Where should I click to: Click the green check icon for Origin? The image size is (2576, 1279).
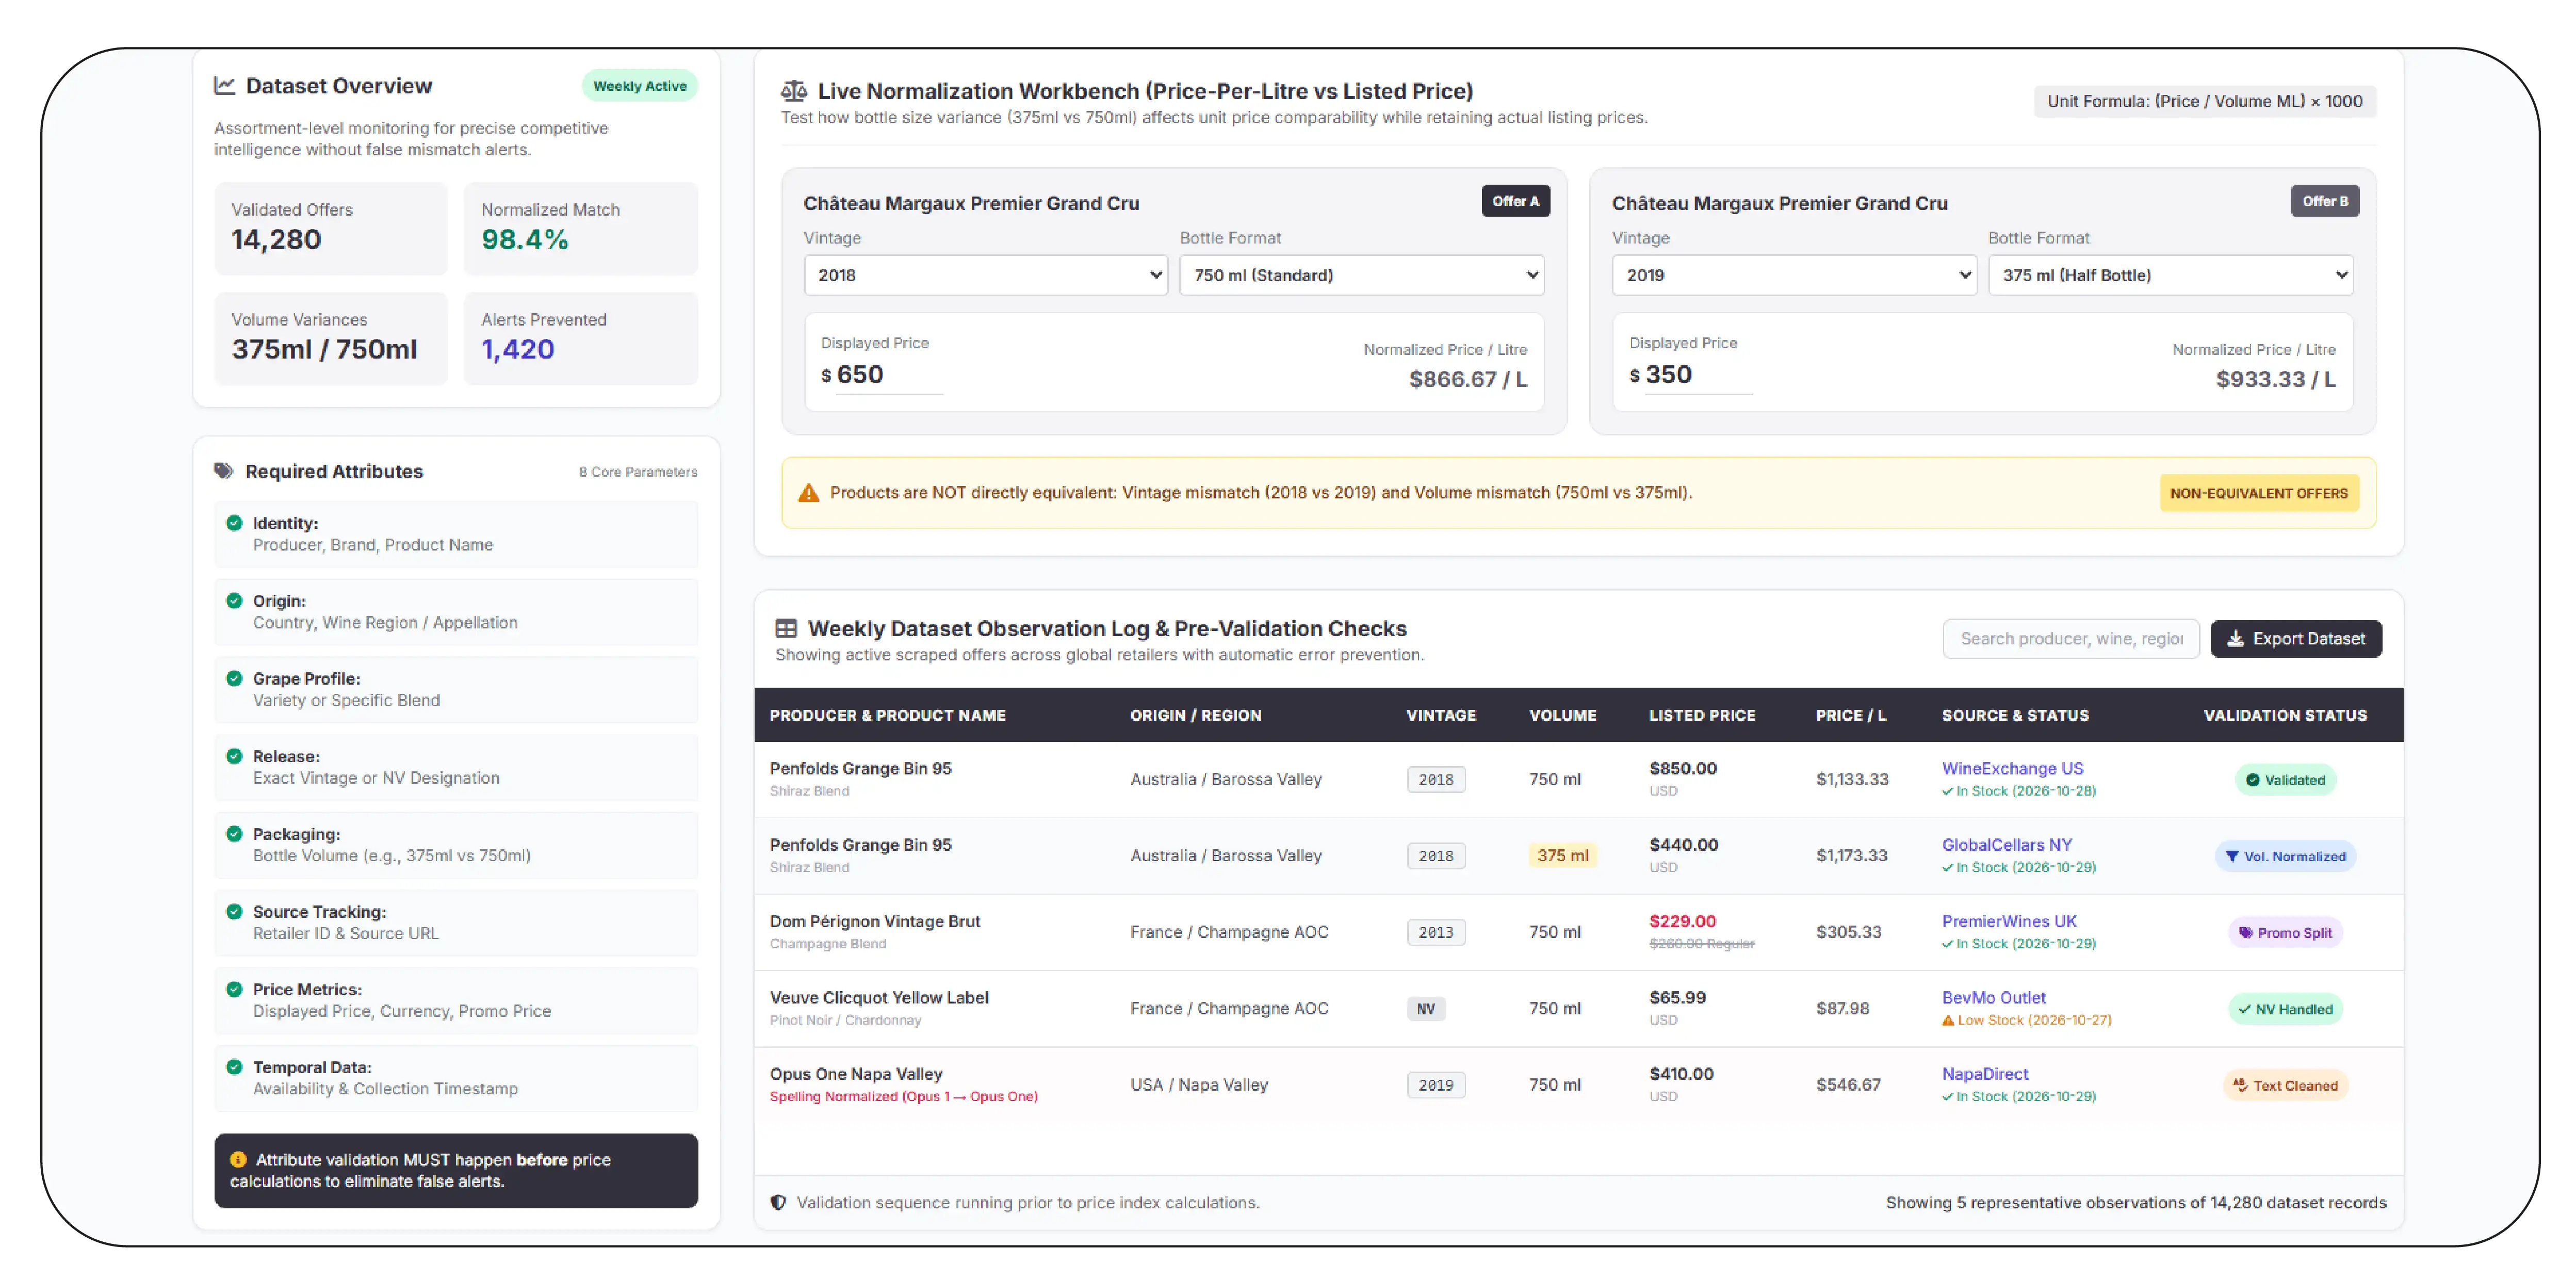[234, 601]
